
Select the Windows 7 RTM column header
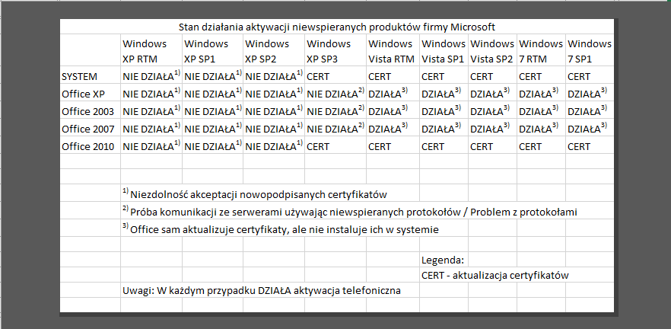(x=542, y=51)
